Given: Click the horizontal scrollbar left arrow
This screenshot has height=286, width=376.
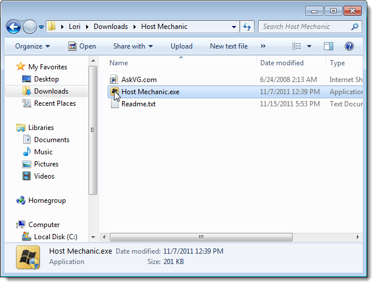Looking at the screenshot, I should [x=104, y=237].
